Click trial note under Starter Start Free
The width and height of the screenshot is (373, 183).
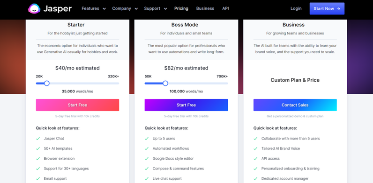tap(77, 116)
